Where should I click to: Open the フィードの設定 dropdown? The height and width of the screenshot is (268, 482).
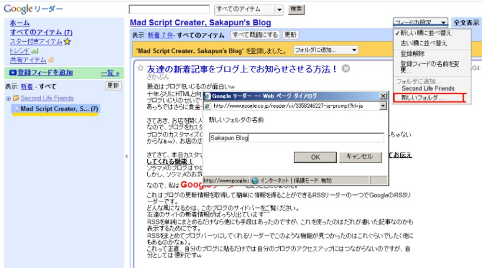pos(420,22)
